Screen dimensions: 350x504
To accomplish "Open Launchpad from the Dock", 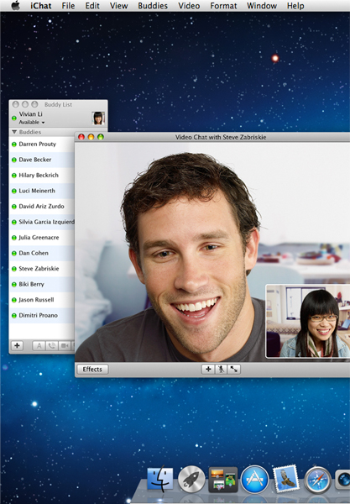I will click(191, 480).
